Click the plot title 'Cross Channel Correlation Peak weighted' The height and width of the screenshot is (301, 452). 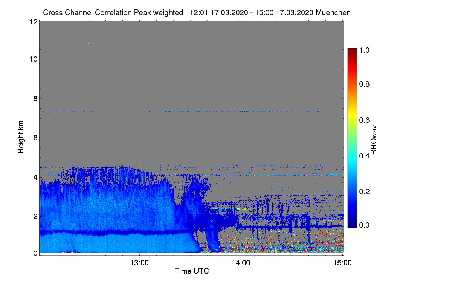click(113, 12)
